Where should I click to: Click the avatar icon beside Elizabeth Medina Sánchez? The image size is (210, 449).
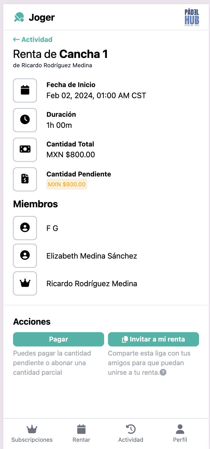pyautogui.click(x=25, y=256)
